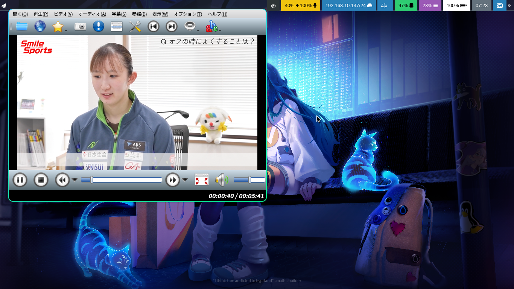Take a screenshot with the camera icon
514x289 pixels.
pyautogui.click(x=80, y=26)
